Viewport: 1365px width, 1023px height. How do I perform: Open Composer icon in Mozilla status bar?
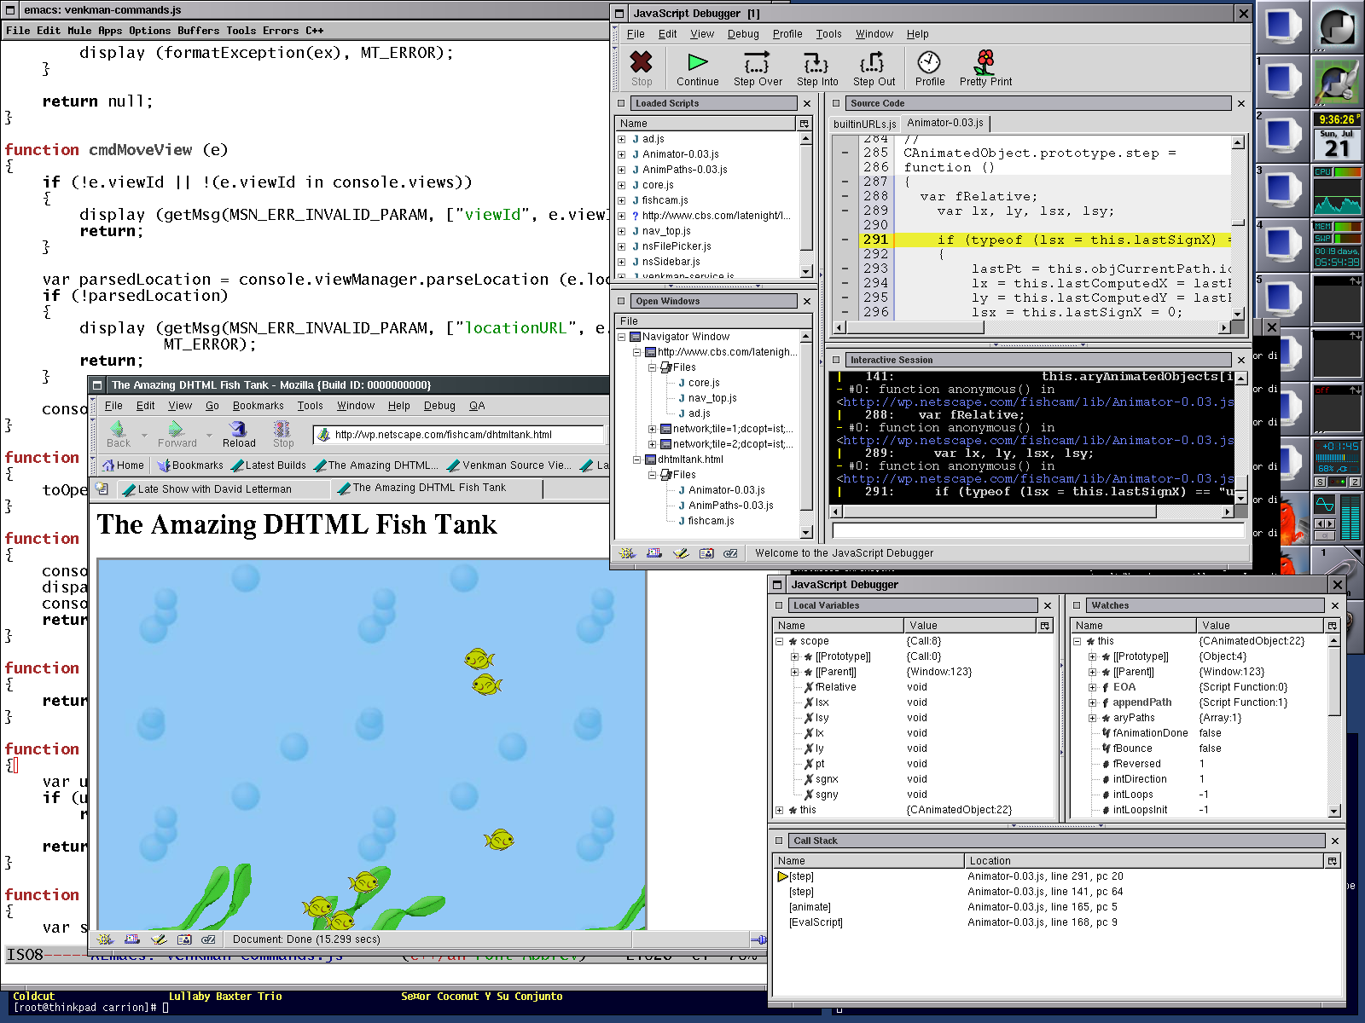tap(158, 939)
